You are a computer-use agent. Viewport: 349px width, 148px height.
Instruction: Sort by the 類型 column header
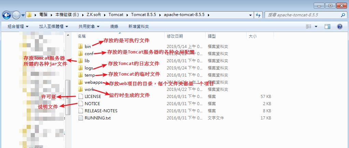[x=212, y=36]
